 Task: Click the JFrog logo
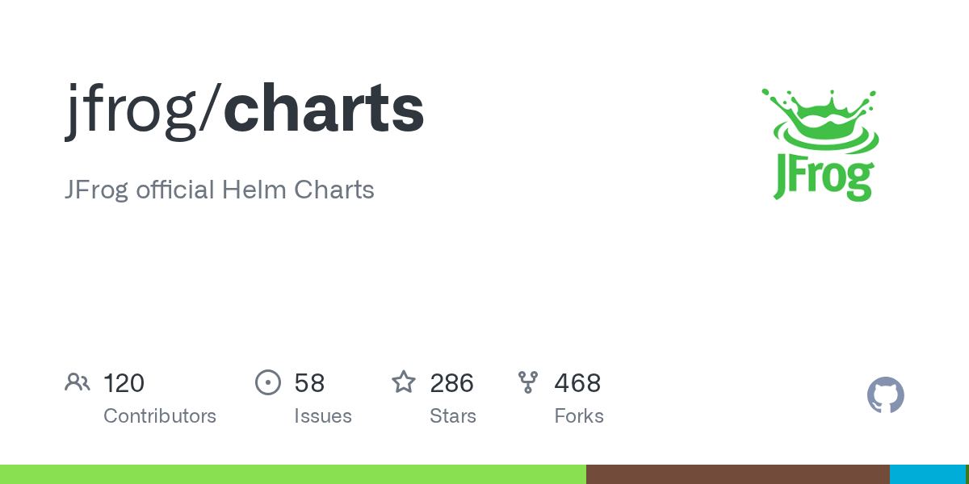819,145
